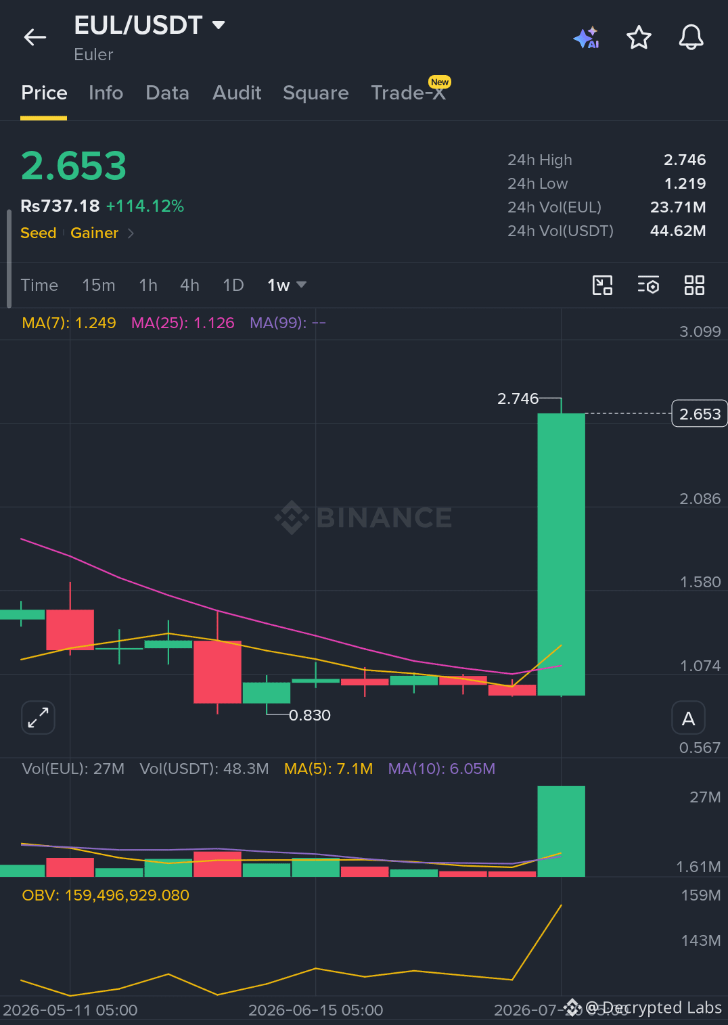This screenshot has height=1025, width=728.
Task: Tap the Vol(USDT): 48.3M label
Action: pos(204,769)
